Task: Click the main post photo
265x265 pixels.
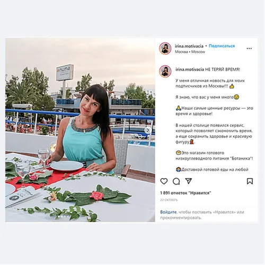Action: coord(80,130)
